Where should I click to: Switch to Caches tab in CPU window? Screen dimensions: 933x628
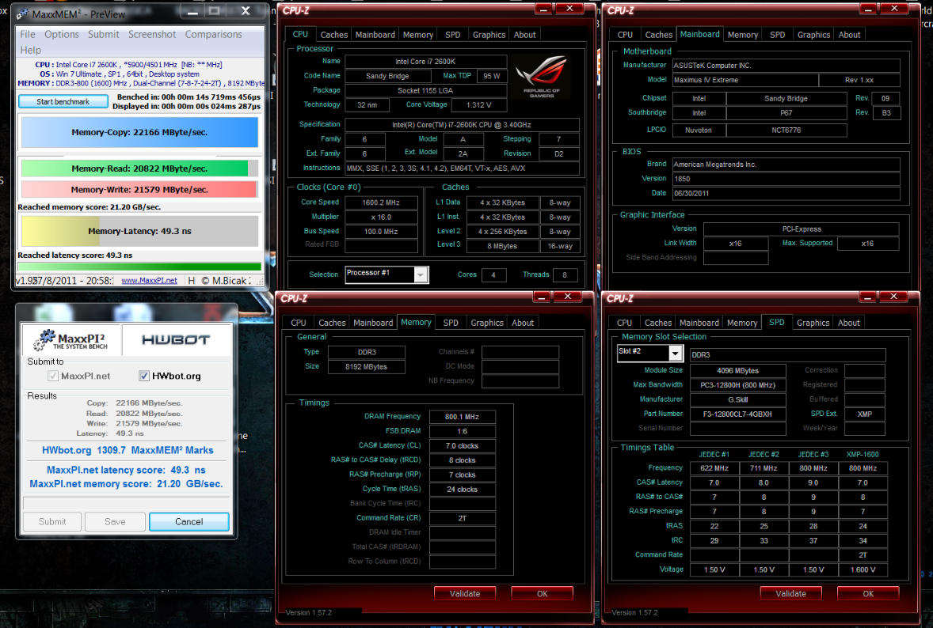pyautogui.click(x=333, y=35)
